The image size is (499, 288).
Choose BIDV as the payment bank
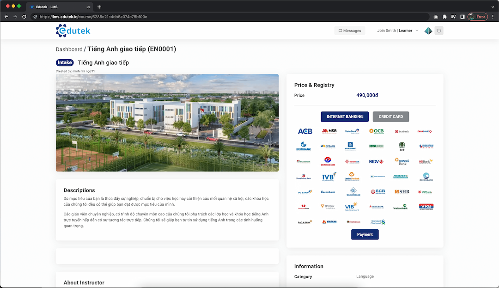[377, 160]
